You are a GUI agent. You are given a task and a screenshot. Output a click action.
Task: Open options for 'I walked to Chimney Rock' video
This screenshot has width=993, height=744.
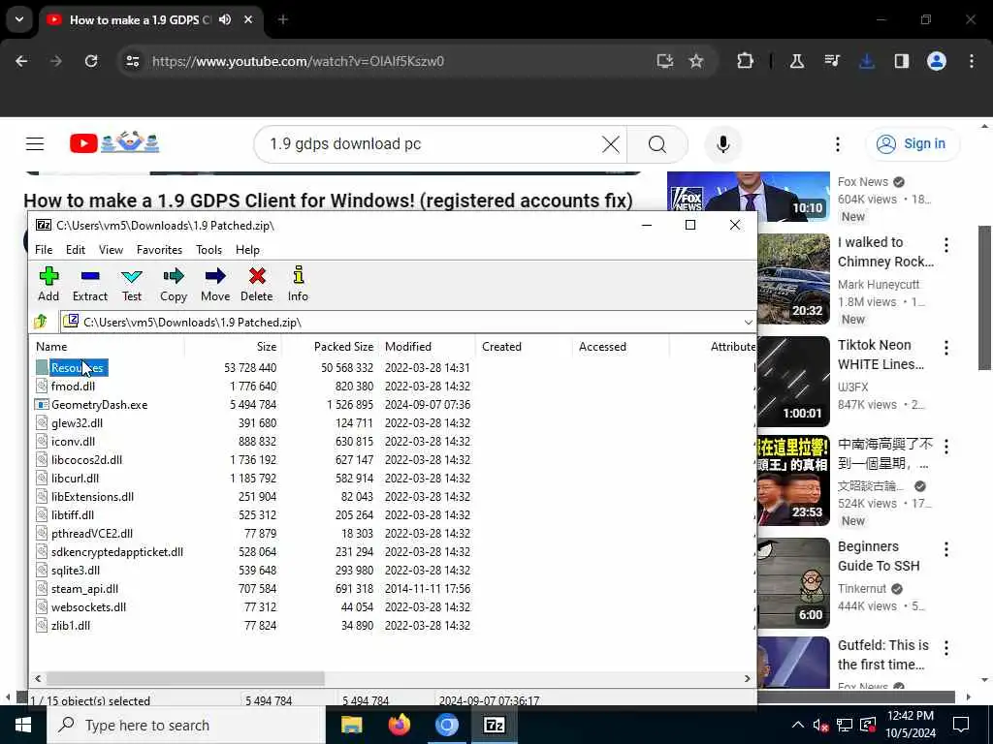pyautogui.click(x=946, y=245)
